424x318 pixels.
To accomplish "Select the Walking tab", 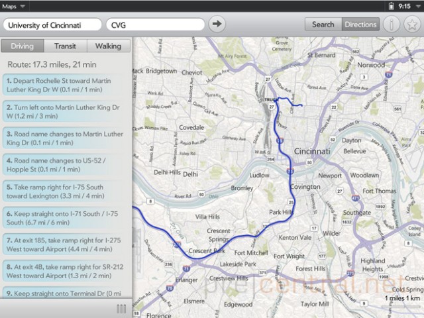I will pyautogui.click(x=109, y=46).
